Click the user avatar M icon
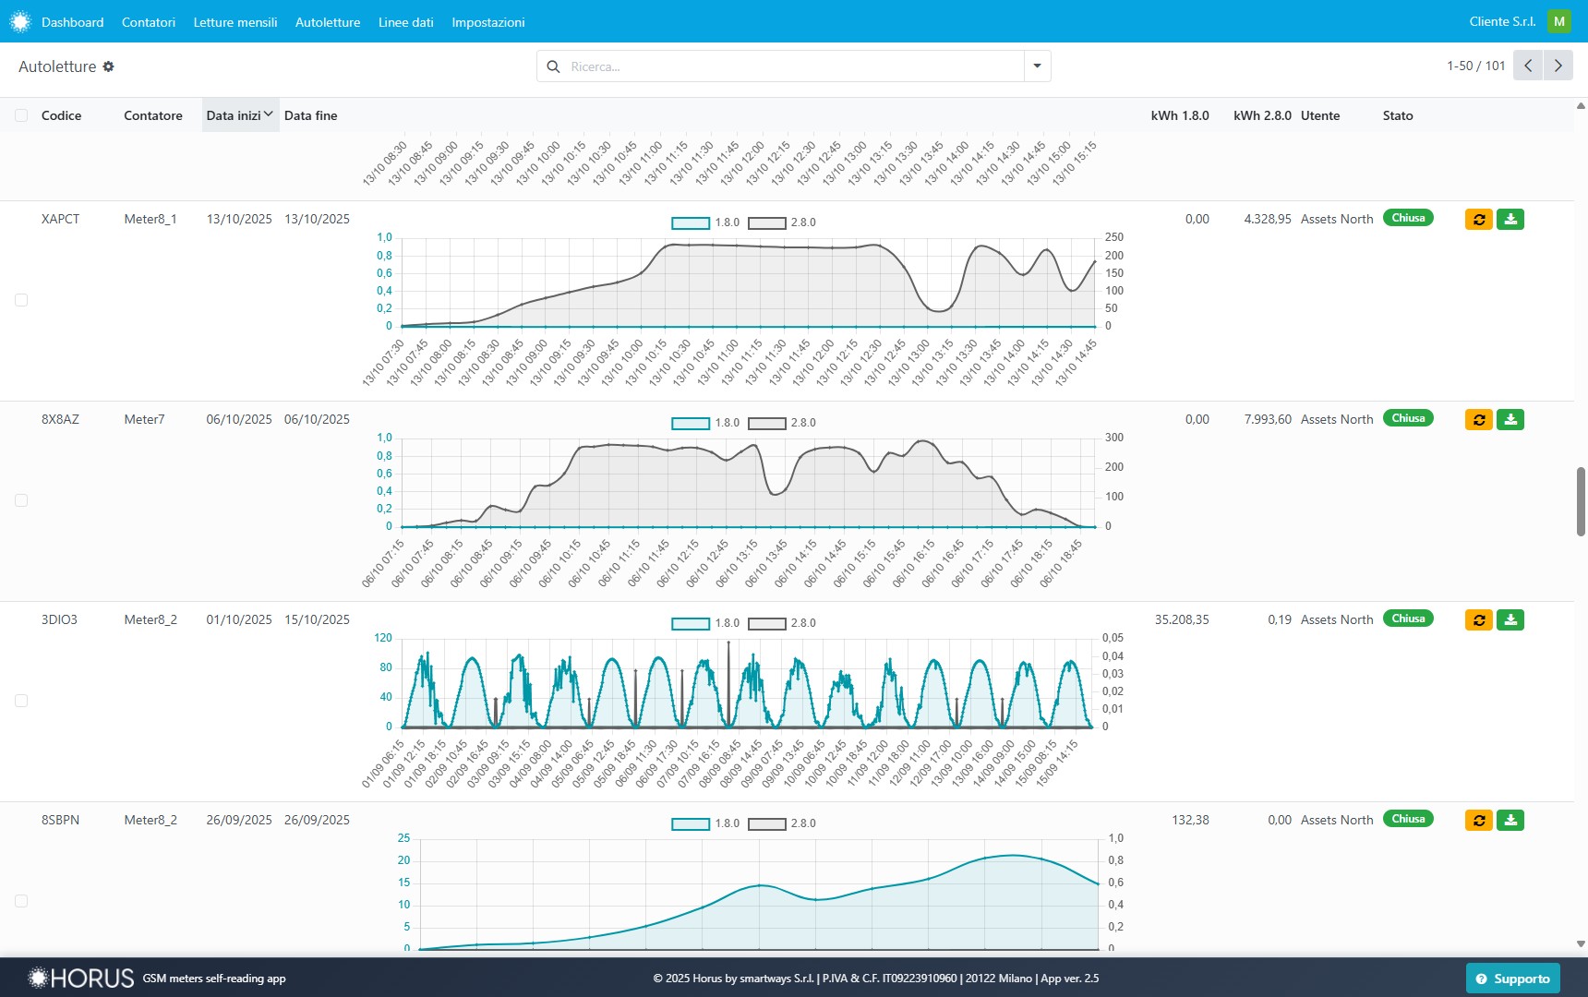The width and height of the screenshot is (1588, 997). click(1559, 21)
